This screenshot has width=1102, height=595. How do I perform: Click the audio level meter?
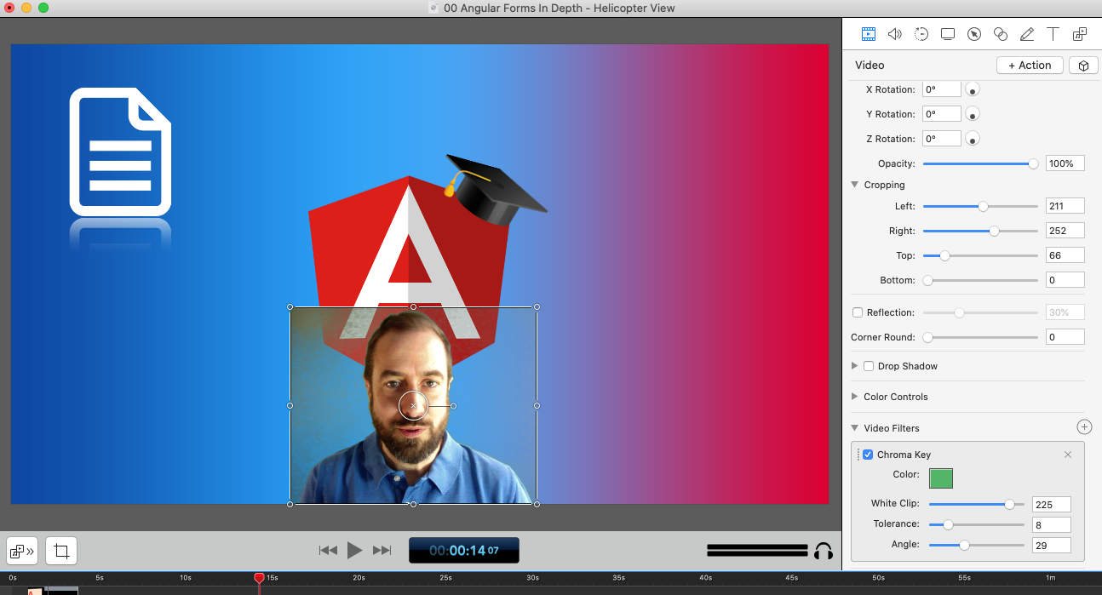tap(757, 551)
